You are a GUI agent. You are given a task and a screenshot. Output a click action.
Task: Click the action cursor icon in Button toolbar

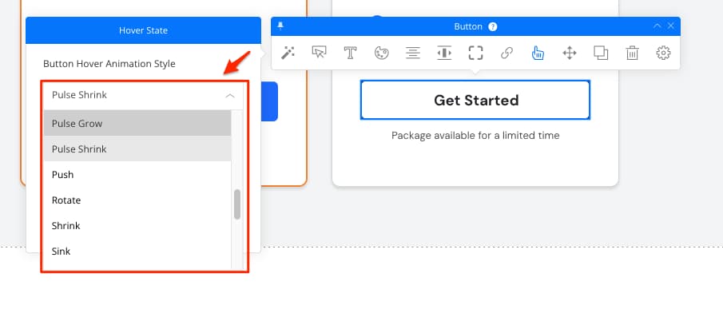point(319,53)
